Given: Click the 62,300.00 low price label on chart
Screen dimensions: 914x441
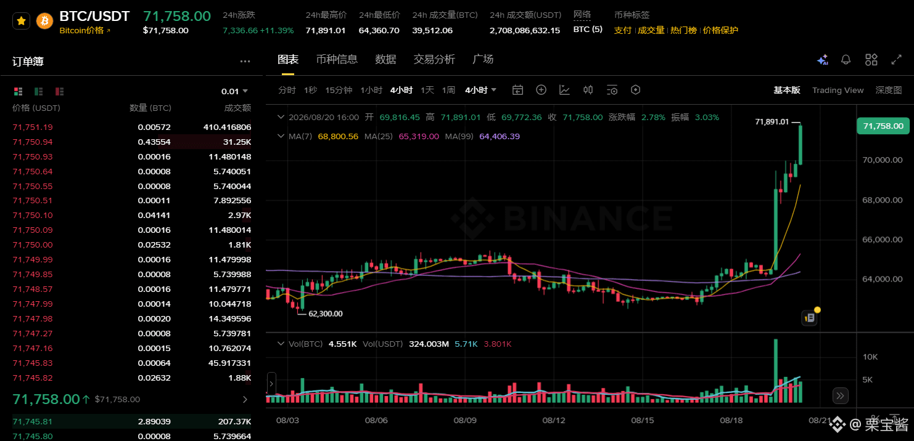Looking at the screenshot, I should pos(325,314).
